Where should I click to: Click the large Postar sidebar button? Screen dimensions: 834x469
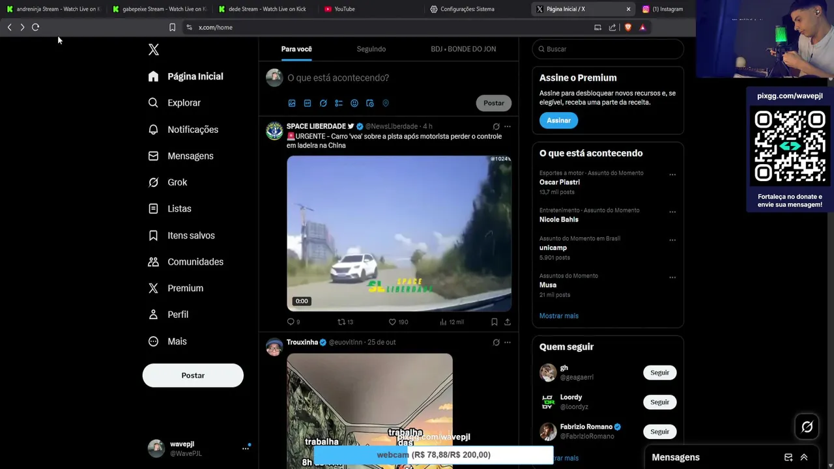point(193,375)
